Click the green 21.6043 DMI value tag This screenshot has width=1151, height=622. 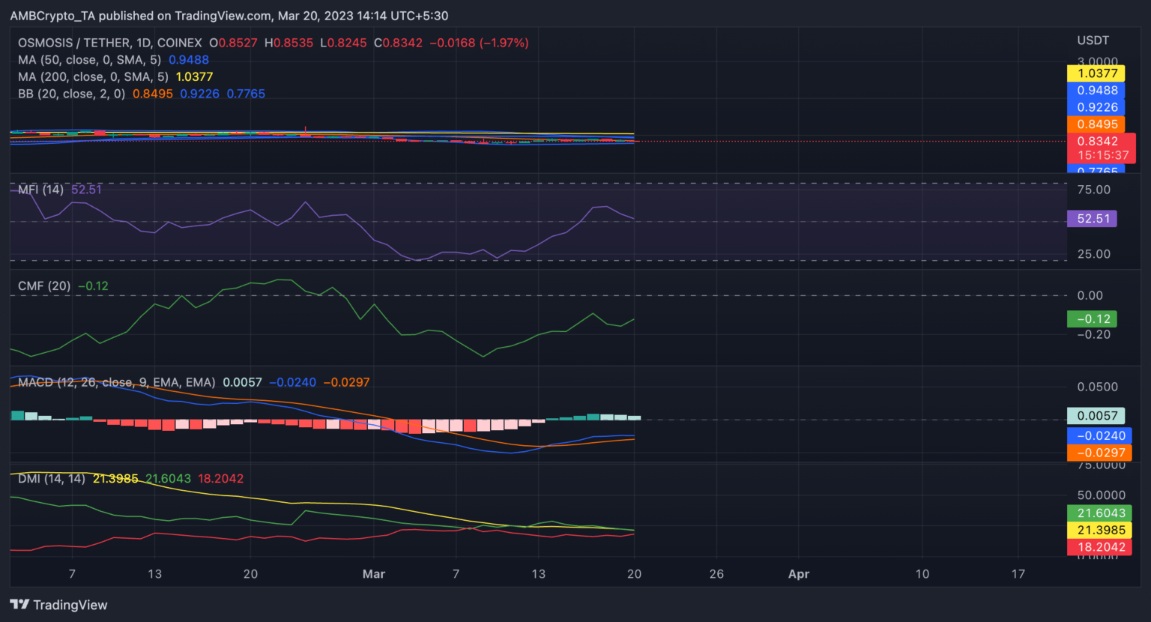(1099, 513)
